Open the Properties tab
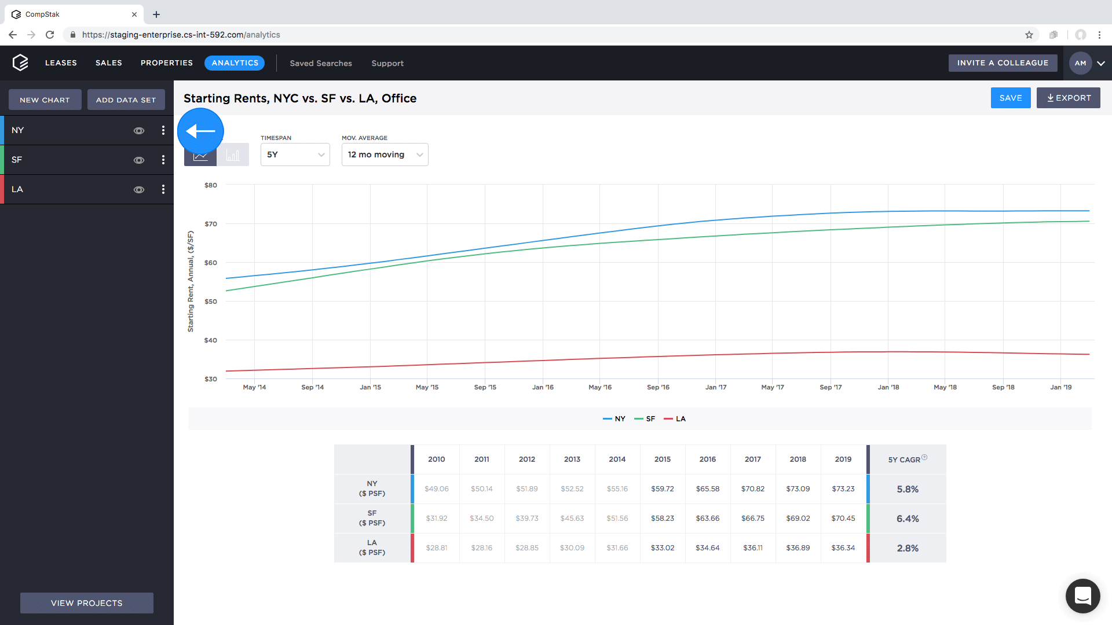1112x625 pixels. click(x=166, y=63)
